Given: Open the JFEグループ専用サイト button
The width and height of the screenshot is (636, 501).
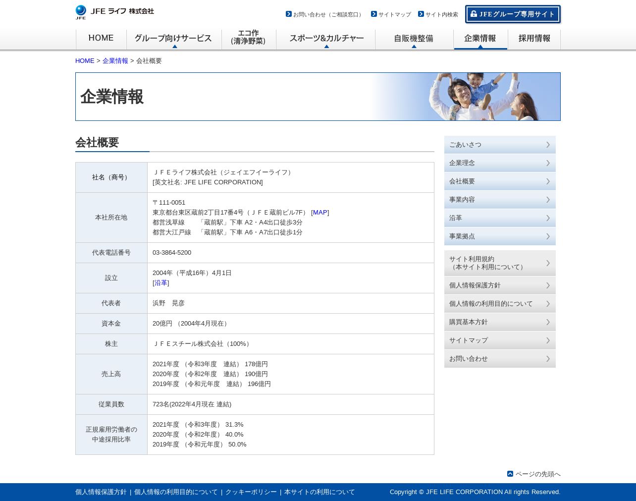Looking at the screenshot, I should 513,14.
